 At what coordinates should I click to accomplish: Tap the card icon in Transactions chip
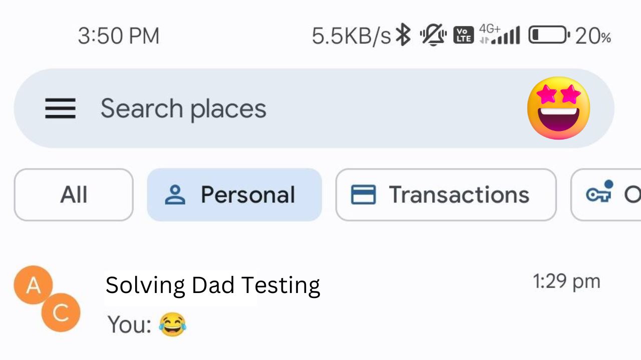(x=363, y=194)
